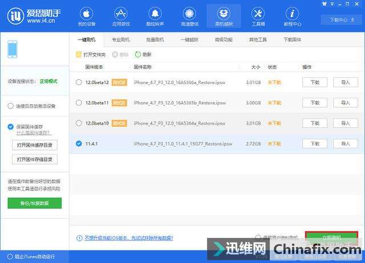The image size is (365, 263).
Task: Click the i4 爱思助手 logo
Action: tap(34, 16)
